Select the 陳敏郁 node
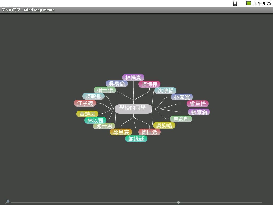The image size is (273, 205). pyautogui.click(x=93, y=96)
